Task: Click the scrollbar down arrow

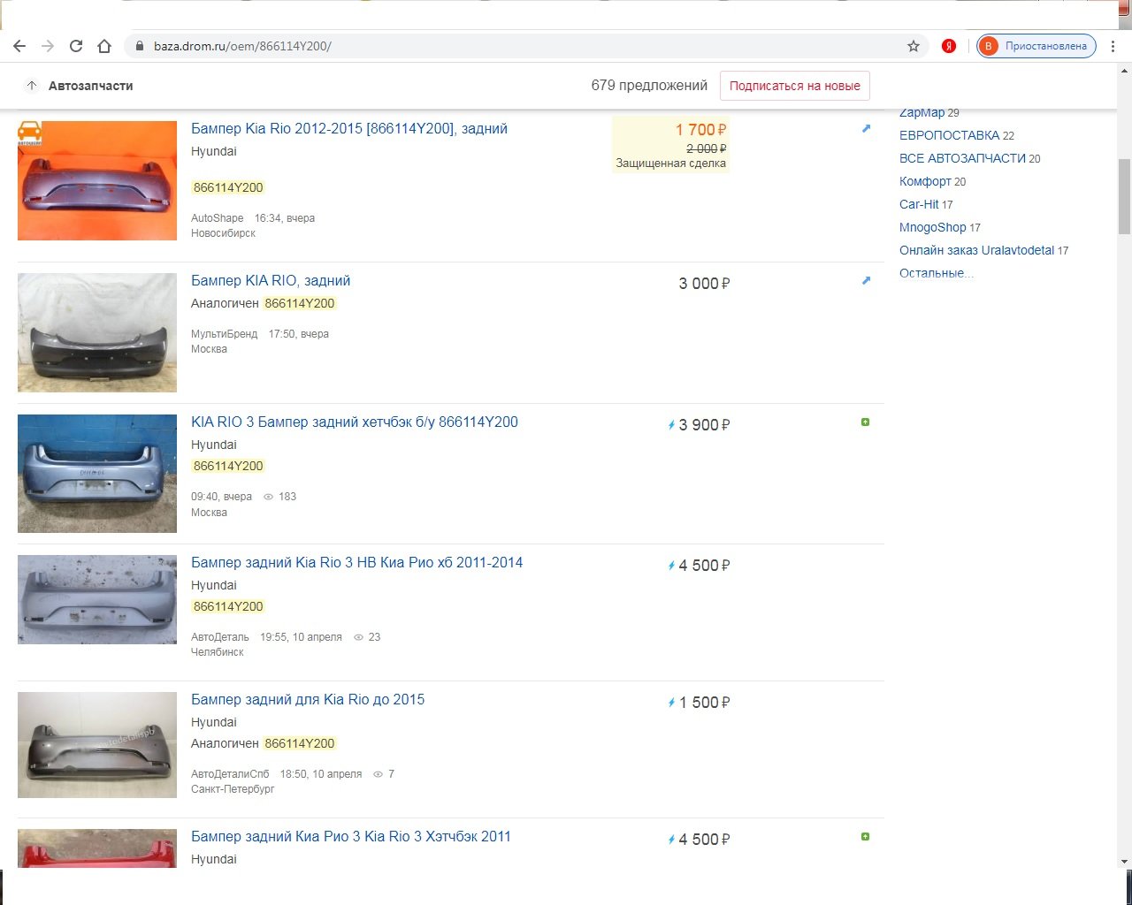Action: (1125, 861)
